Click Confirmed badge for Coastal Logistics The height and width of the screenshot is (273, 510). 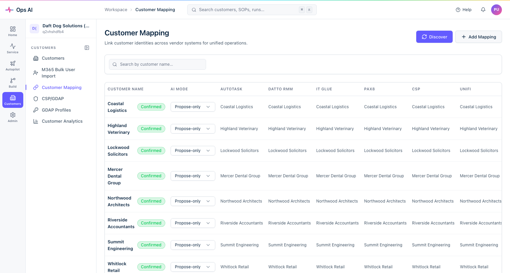coord(151,107)
